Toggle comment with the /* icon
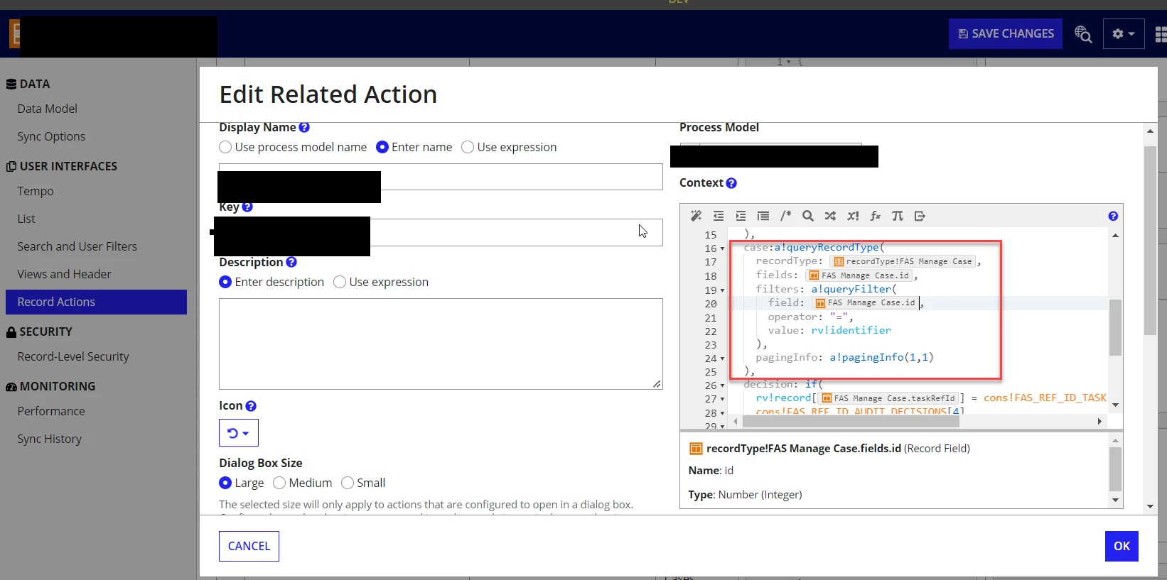Viewport: 1167px width, 580px height. (785, 216)
